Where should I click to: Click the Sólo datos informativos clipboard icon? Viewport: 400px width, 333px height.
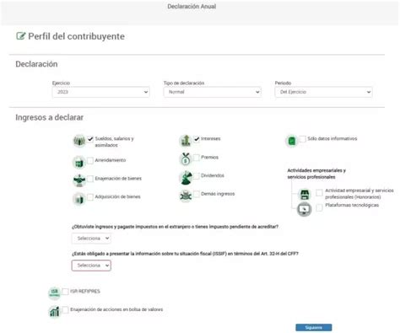pyautogui.click(x=292, y=141)
